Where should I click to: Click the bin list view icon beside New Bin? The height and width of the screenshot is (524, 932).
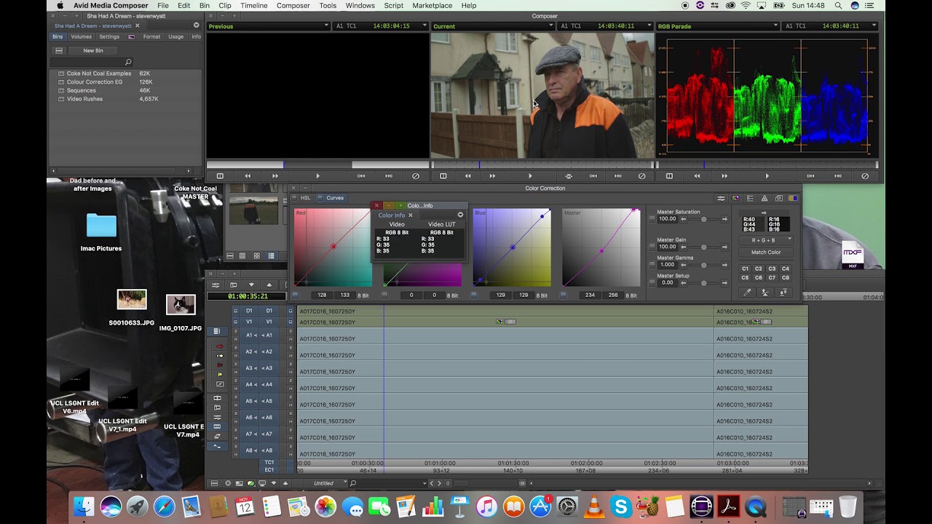[59, 51]
